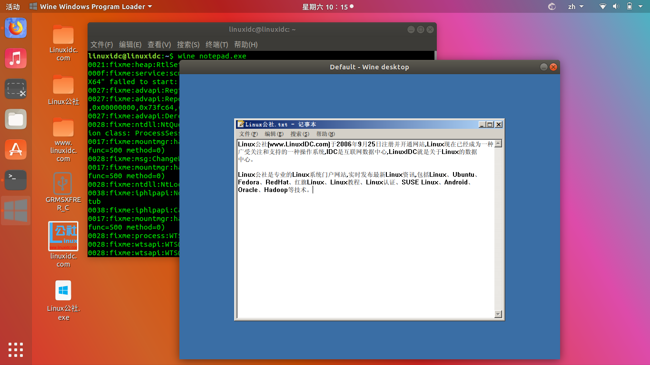Click notepad scrollbar down arrow
Viewport: 650px width, 365px height.
[x=498, y=314]
